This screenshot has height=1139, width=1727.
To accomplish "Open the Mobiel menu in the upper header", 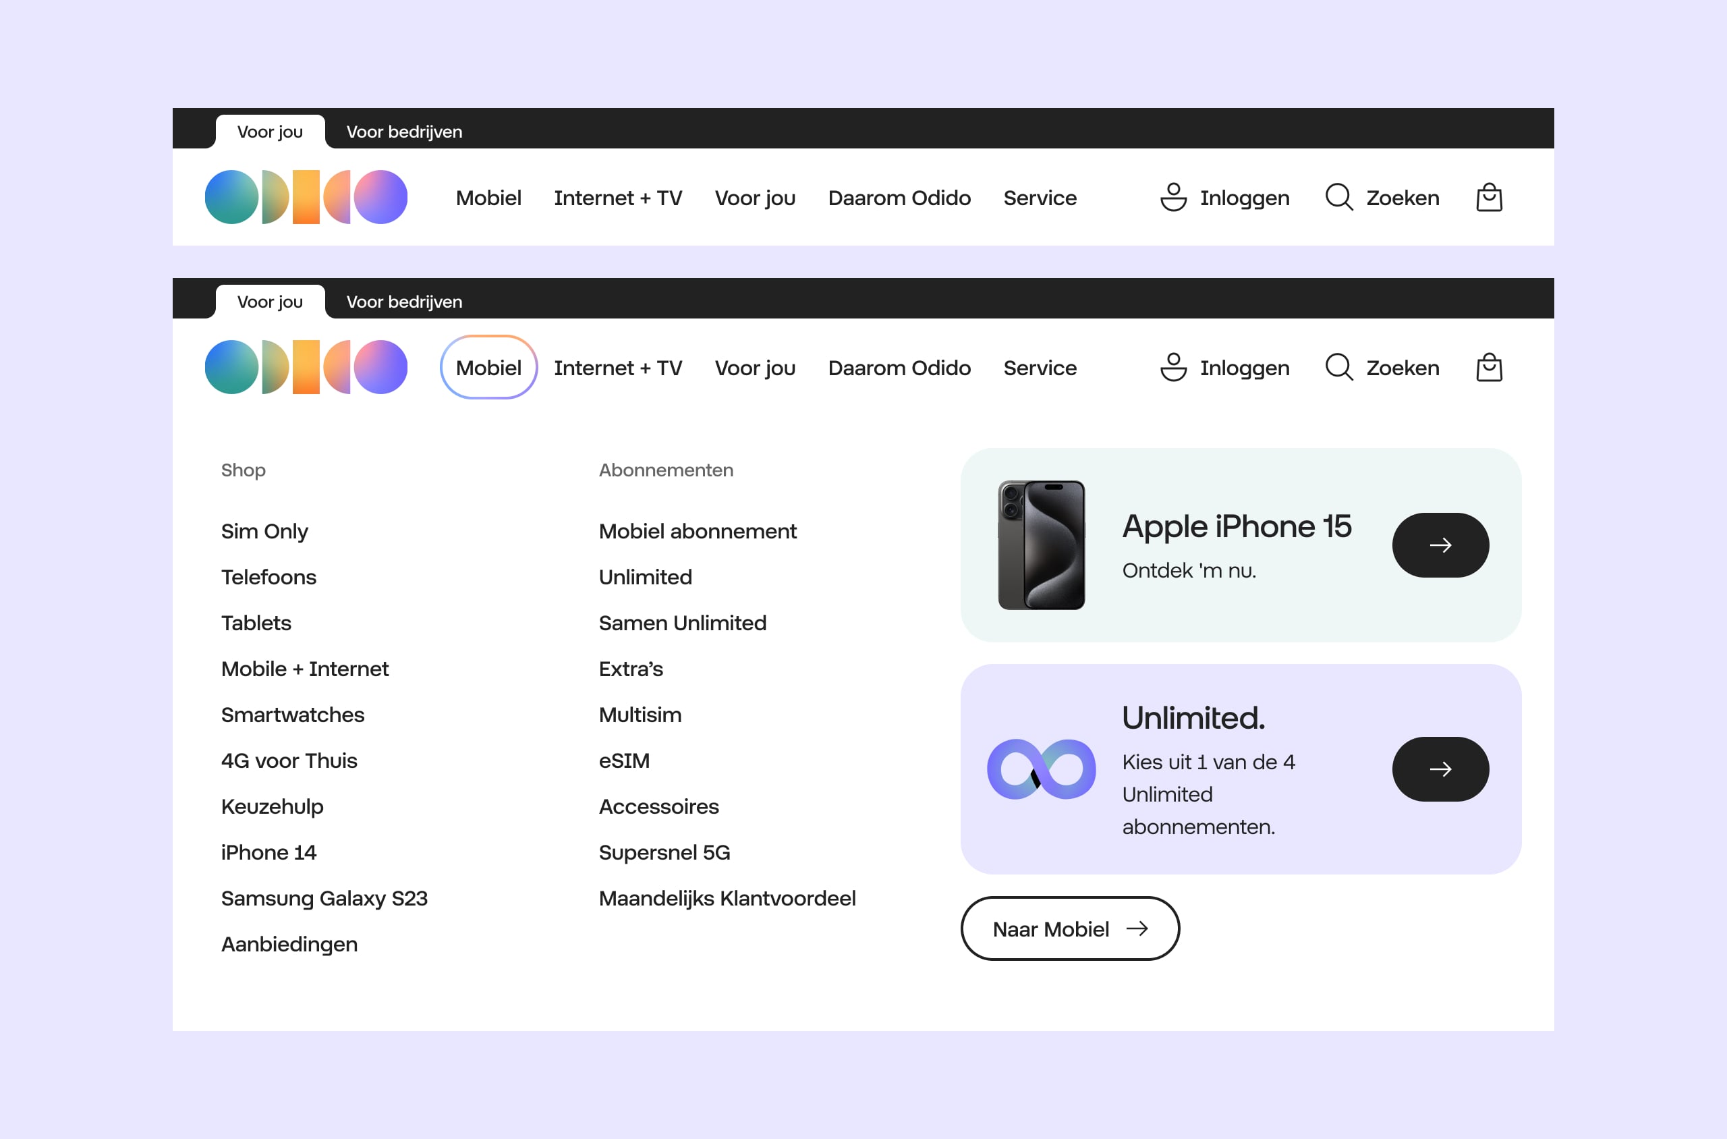I will [x=489, y=198].
